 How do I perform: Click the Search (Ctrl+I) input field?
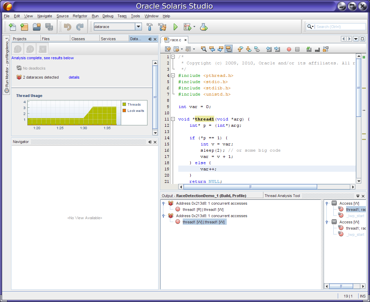[340, 27]
